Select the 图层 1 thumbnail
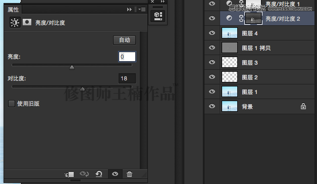317x184 pixels. [x=230, y=91]
